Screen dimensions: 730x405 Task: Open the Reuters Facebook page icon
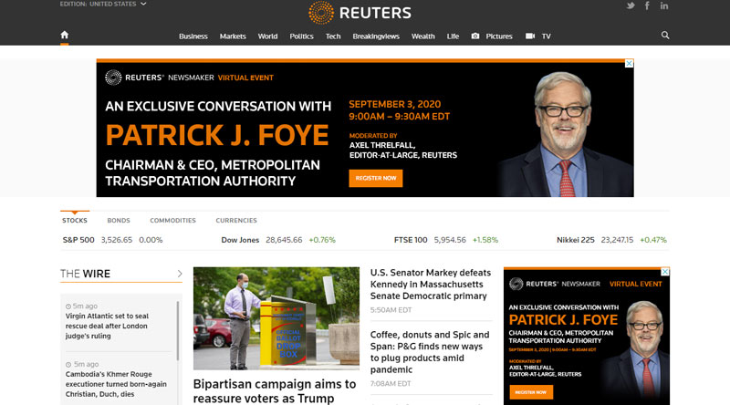coord(647,5)
